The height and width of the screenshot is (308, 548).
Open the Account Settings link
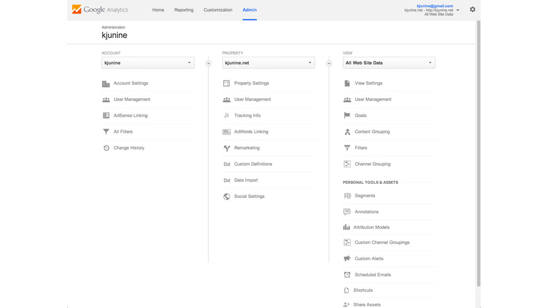click(131, 83)
